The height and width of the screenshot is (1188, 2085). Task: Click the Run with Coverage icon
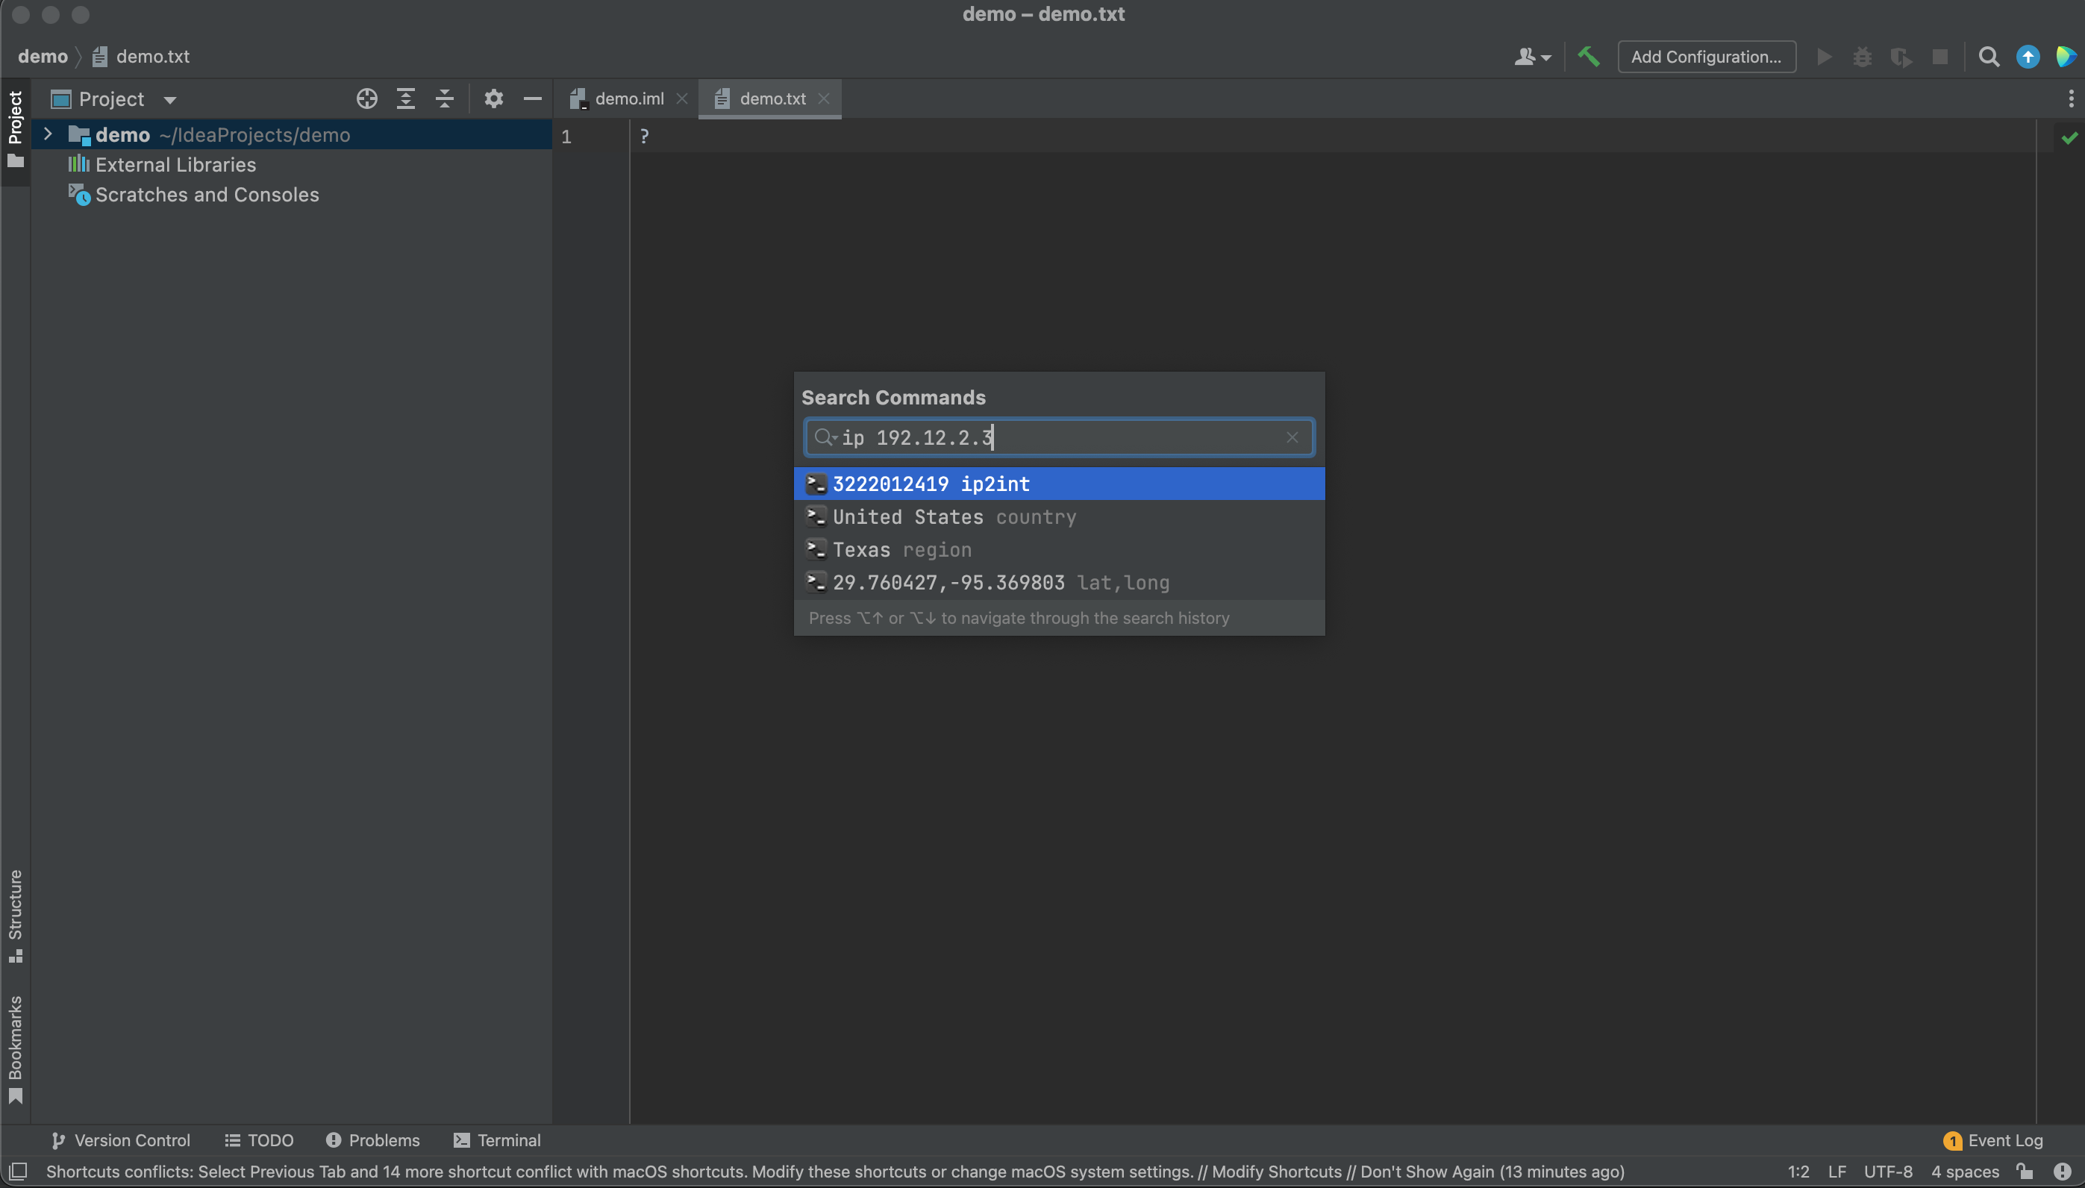(1901, 56)
